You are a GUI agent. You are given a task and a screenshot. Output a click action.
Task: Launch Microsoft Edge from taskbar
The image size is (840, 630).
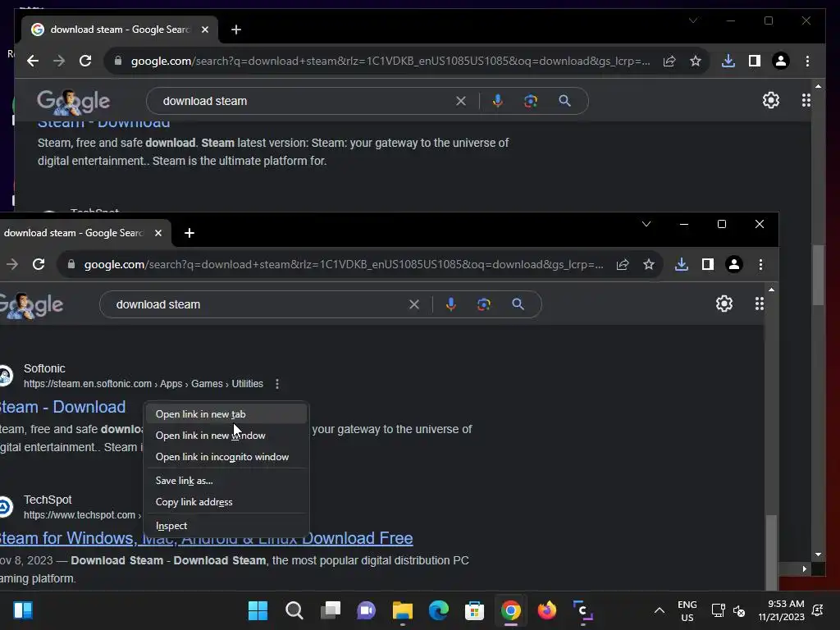tap(439, 610)
